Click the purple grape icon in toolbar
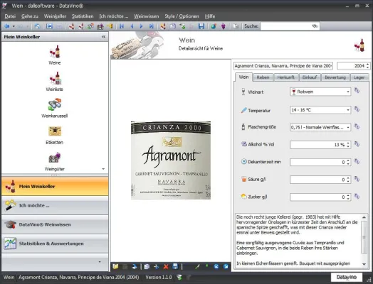 (223, 26)
